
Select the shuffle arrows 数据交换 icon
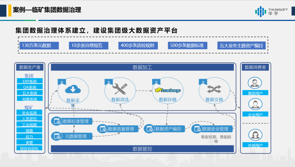214,89
